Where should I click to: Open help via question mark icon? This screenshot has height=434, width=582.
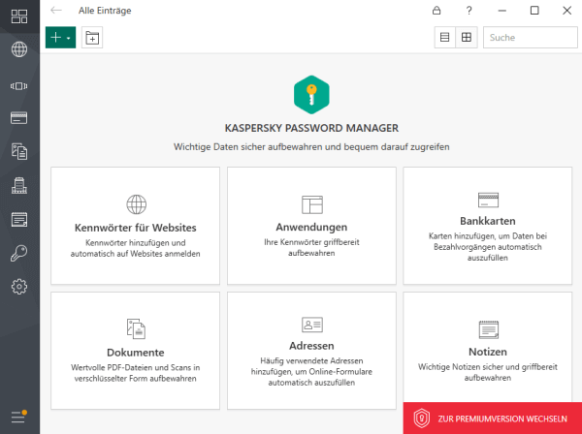coord(469,11)
